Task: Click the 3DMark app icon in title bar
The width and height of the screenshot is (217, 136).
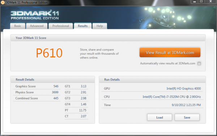Action: (3, 3)
